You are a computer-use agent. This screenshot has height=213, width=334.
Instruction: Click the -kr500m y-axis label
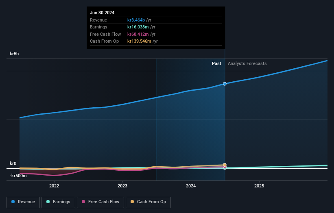(18, 176)
